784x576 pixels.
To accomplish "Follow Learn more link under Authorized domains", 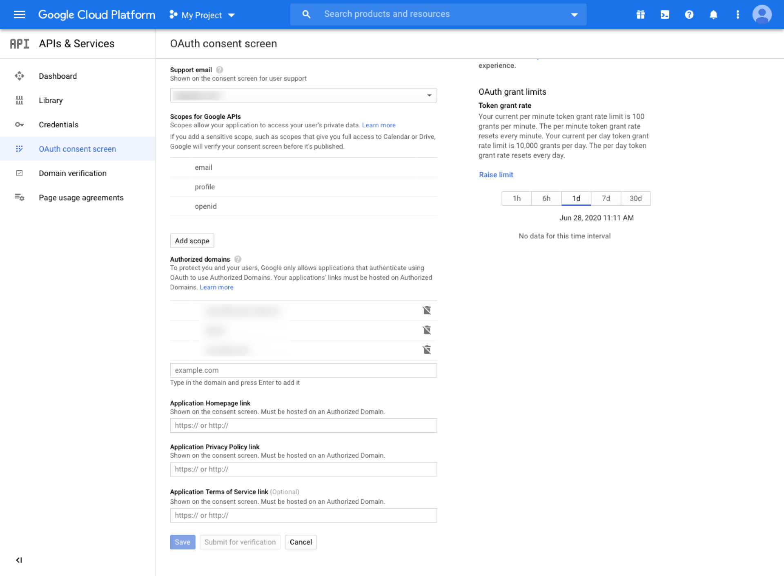I will coord(216,287).
